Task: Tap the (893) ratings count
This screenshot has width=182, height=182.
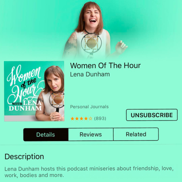Action: click(100, 118)
